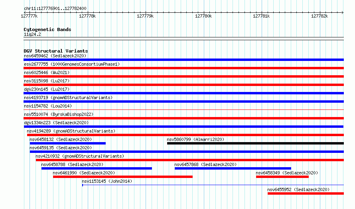The image size is (355, 209).
Task: Click the nsv6458349 red variant bar
Action: [282, 177]
